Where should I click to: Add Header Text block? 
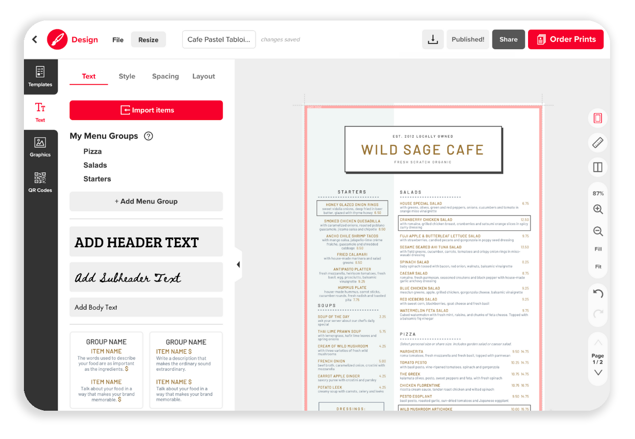146,242
